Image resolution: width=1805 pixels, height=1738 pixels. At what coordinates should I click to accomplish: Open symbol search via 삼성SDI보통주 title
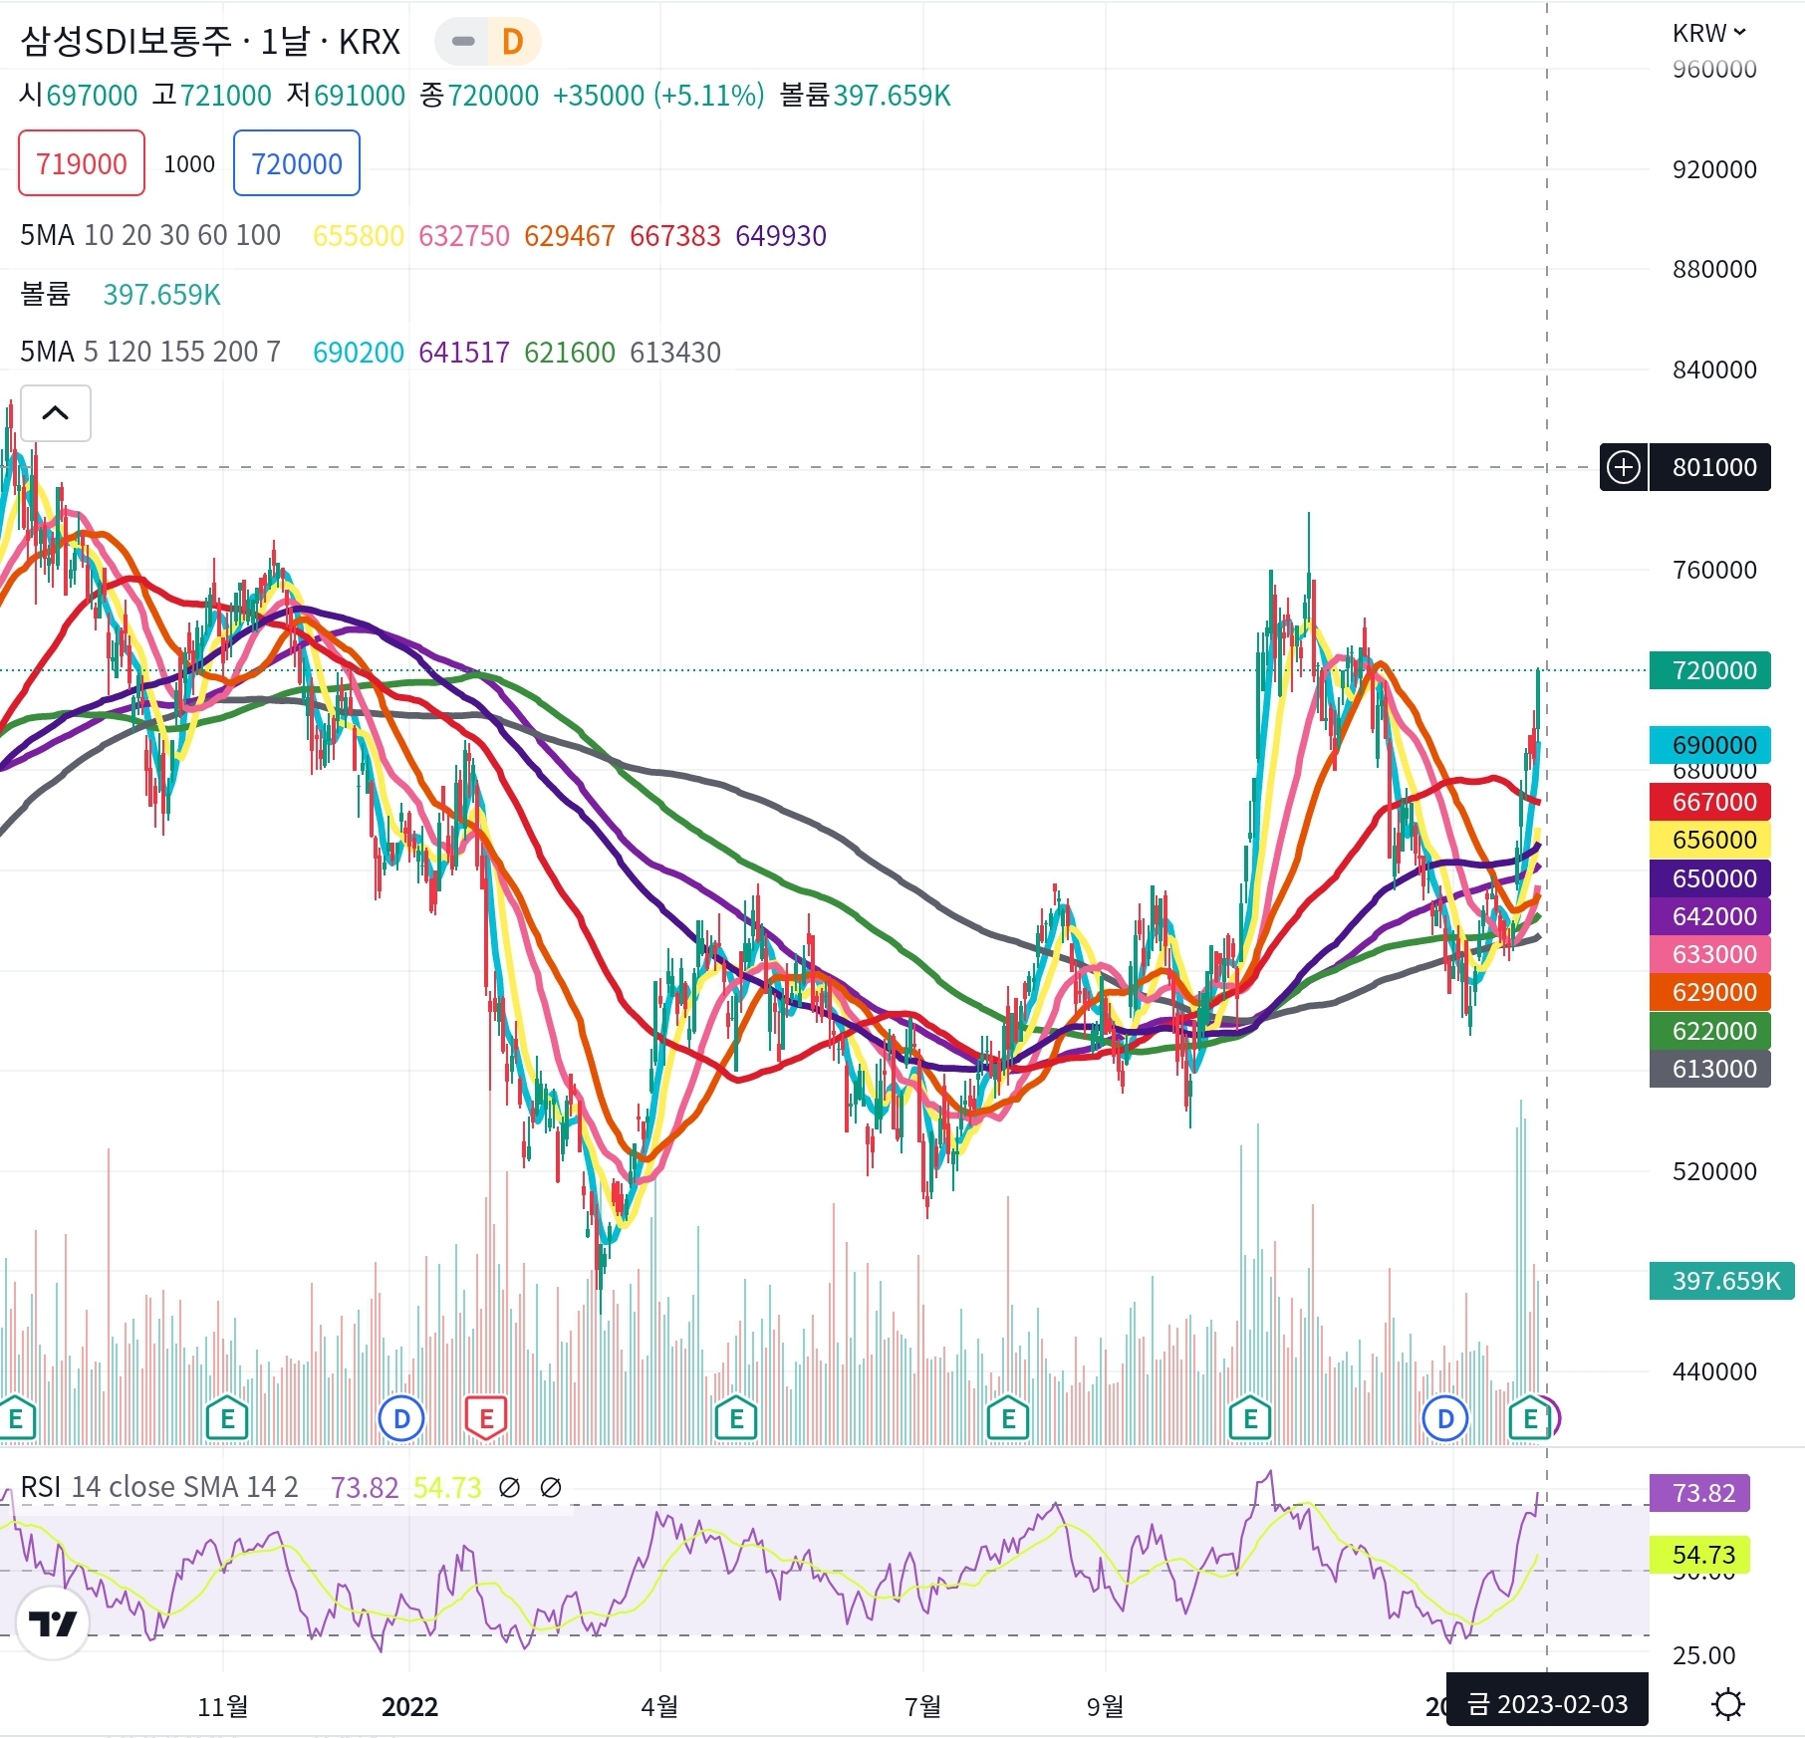click(x=210, y=42)
